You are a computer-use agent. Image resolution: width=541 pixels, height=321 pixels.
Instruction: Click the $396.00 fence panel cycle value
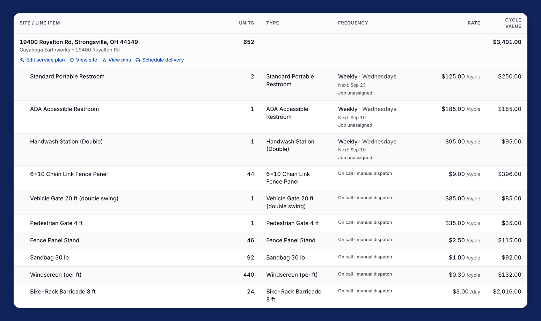point(510,174)
